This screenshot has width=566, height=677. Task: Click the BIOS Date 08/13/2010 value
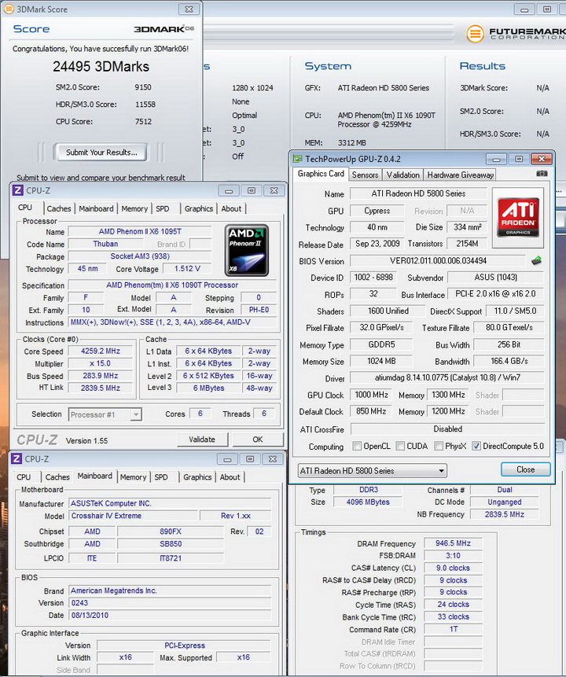(171, 615)
